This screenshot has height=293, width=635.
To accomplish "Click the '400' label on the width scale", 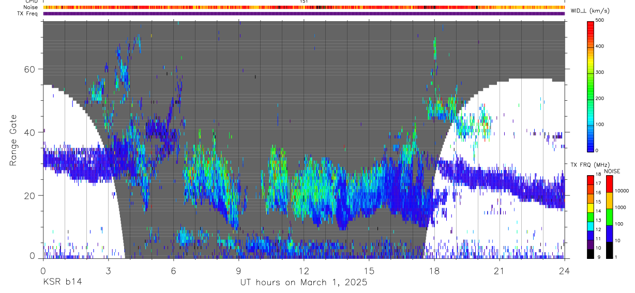I will point(601,47).
